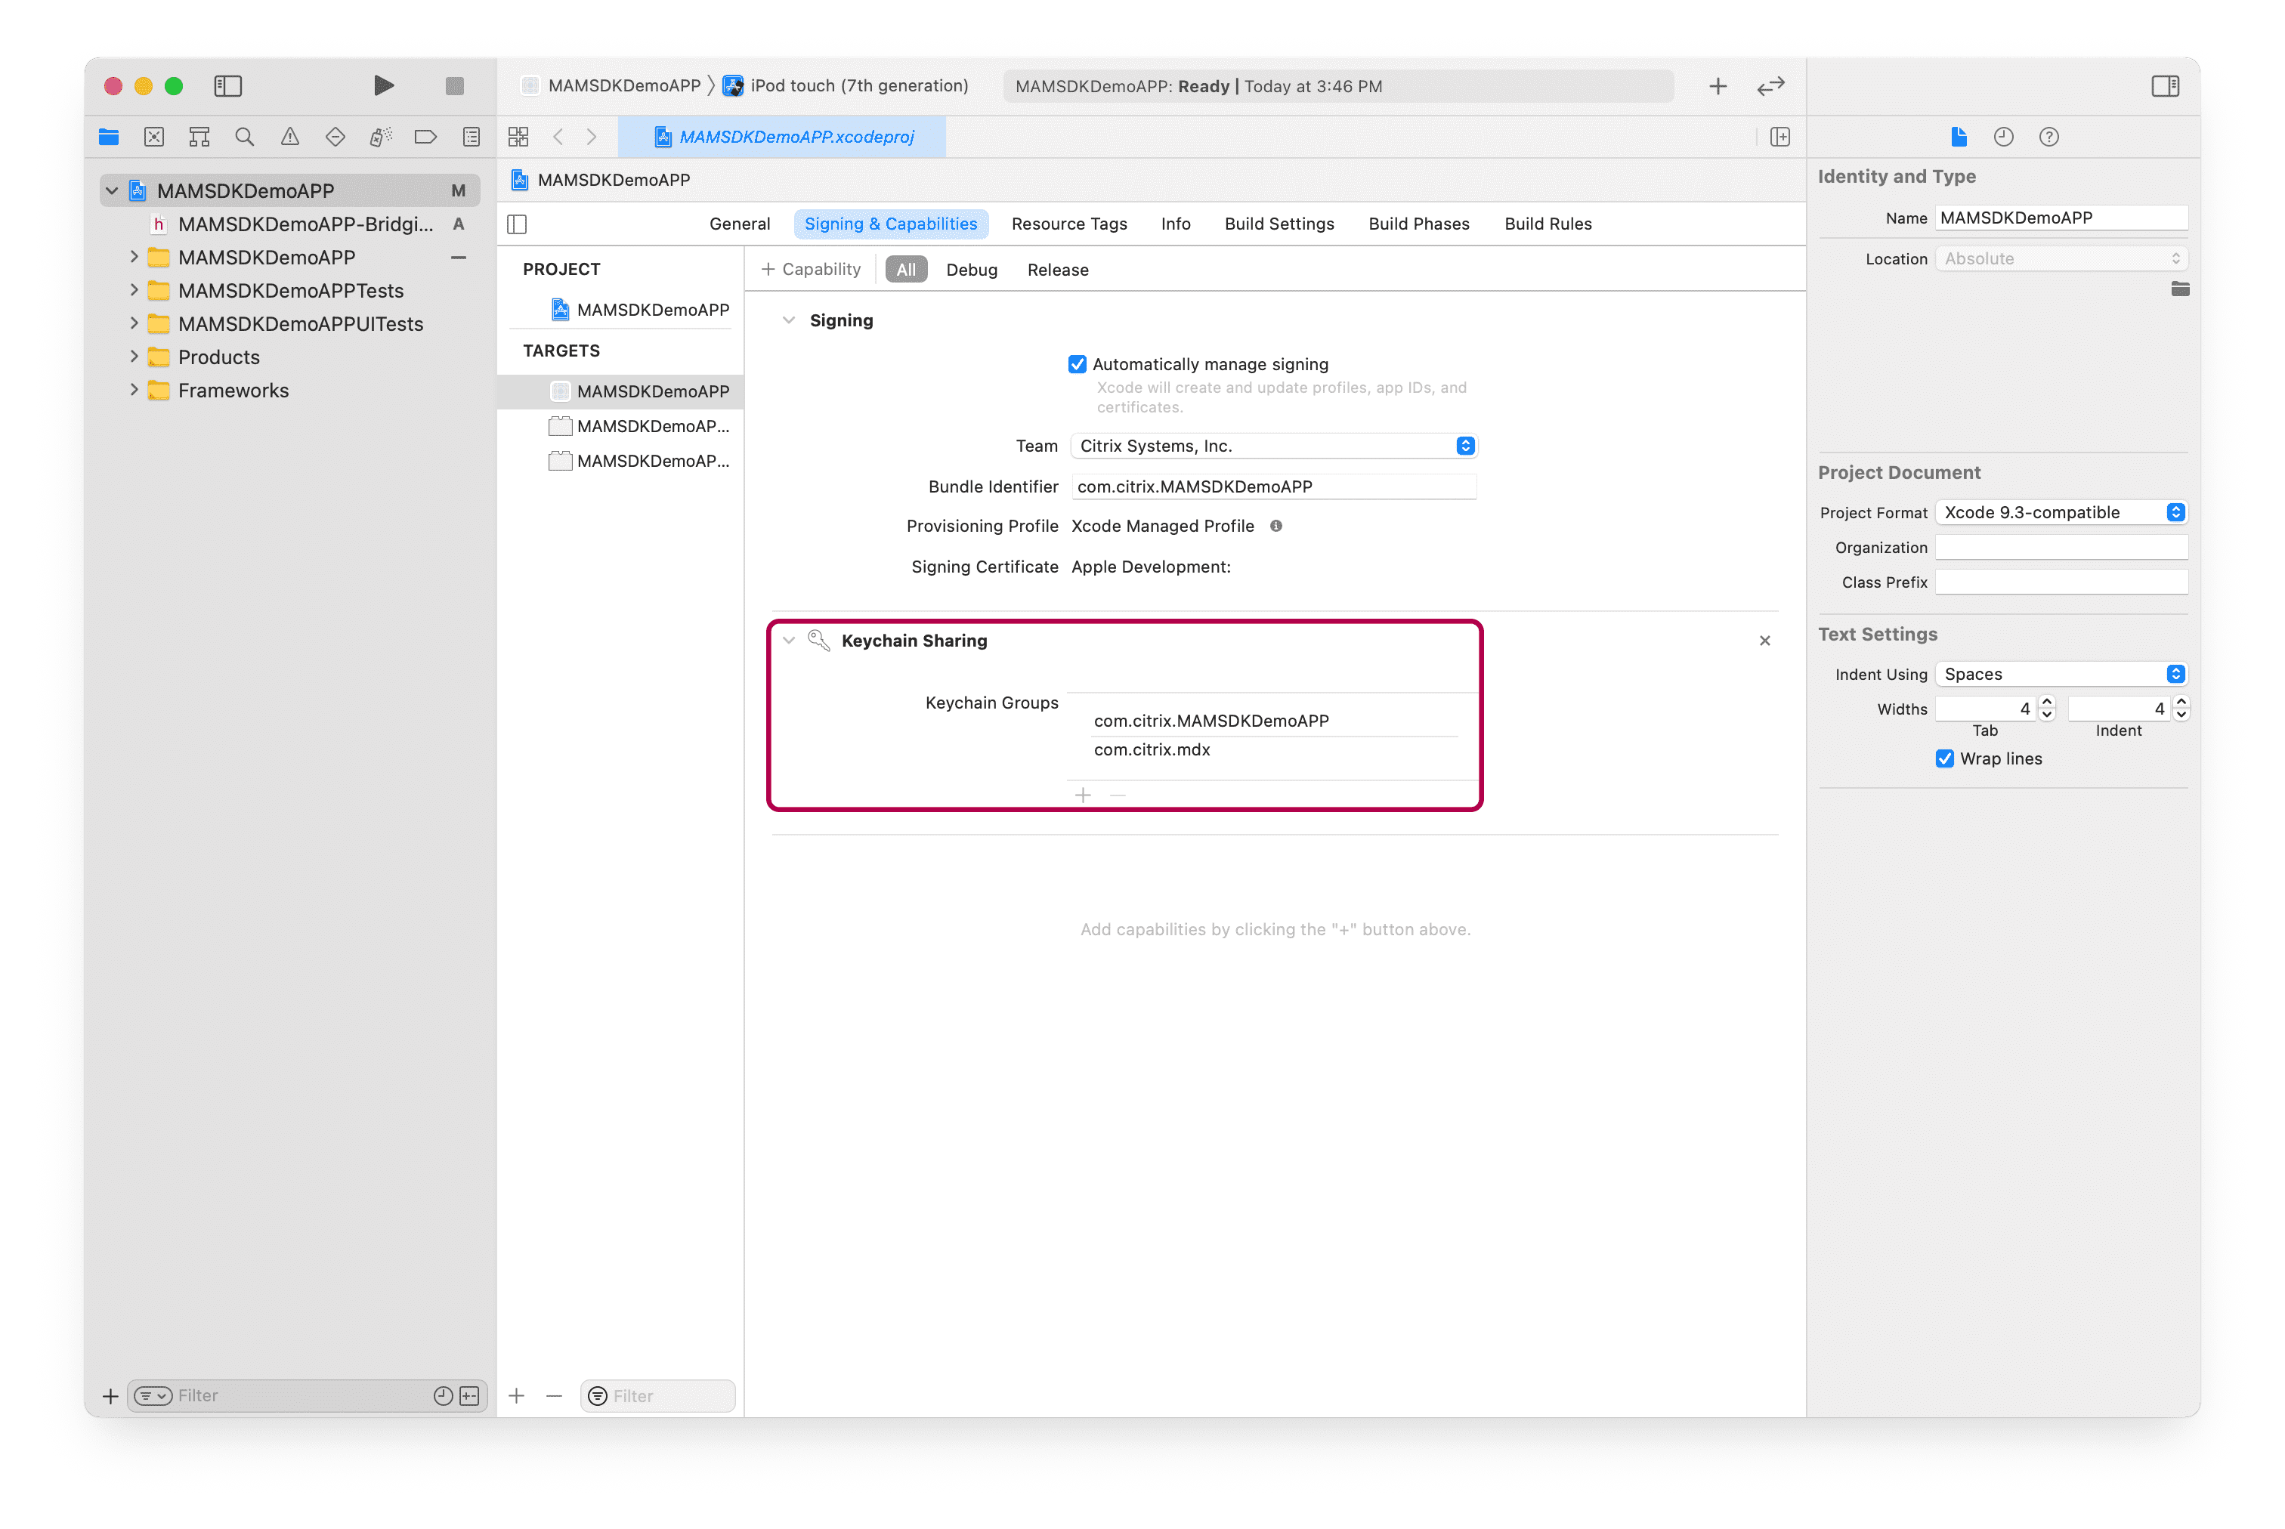Collapse the Signing section
This screenshot has width=2285, height=1529.
[x=789, y=321]
